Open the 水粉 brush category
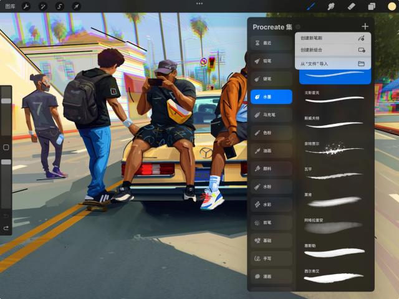The width and height of the screenshot is (399, 299). (271, 187)
